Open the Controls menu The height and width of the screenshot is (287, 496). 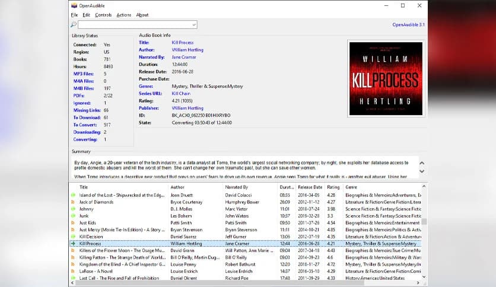[x=103, y=15]
